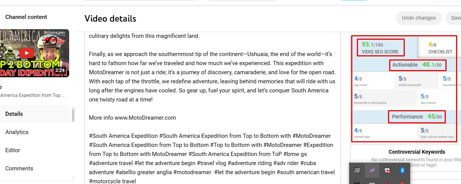Image resolution: width=461 pixels, height=184 pixels.
Task: Click the monitor display tray icon
Action: [357, 171]
